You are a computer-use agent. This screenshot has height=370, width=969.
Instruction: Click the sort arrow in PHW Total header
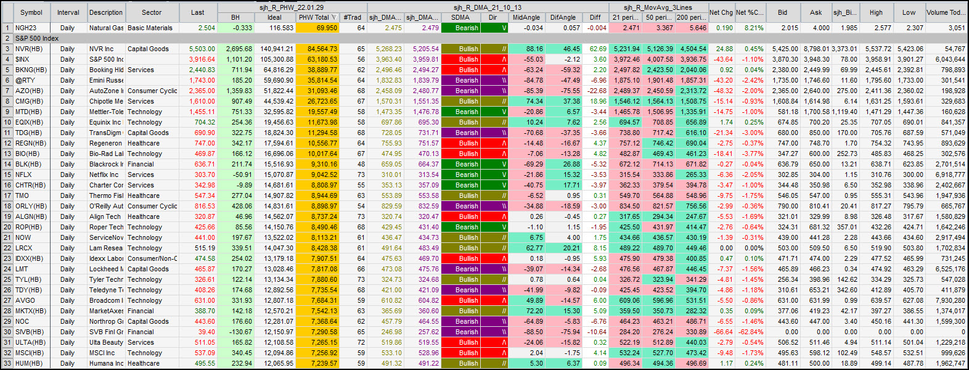[x=334, y=17]
